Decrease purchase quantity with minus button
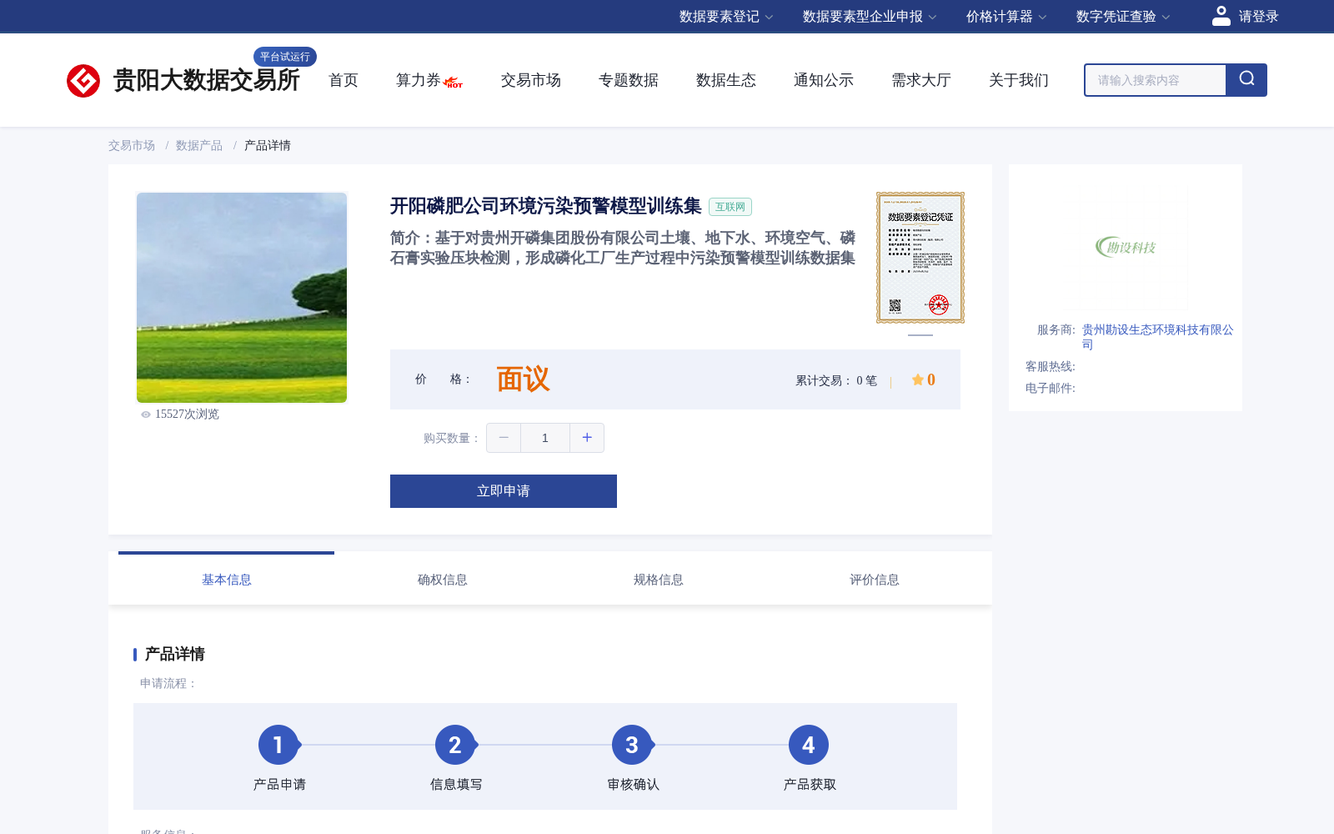1334x834 pixels. tap(504, 438)
